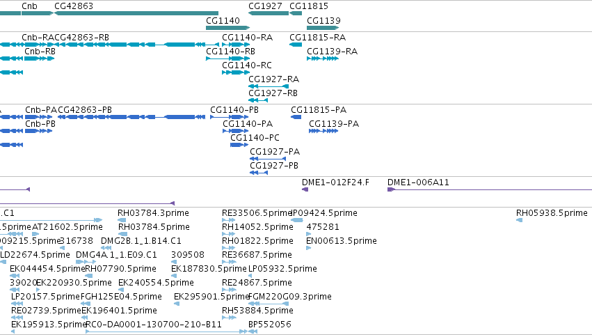Select protein CG1140-PA

[236, 131]
